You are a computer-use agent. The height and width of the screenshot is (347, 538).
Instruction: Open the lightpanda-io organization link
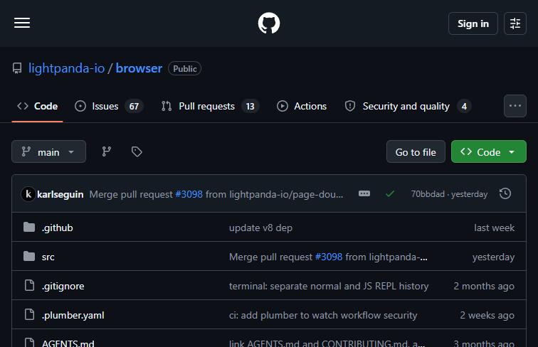click(x=67, y=68)
